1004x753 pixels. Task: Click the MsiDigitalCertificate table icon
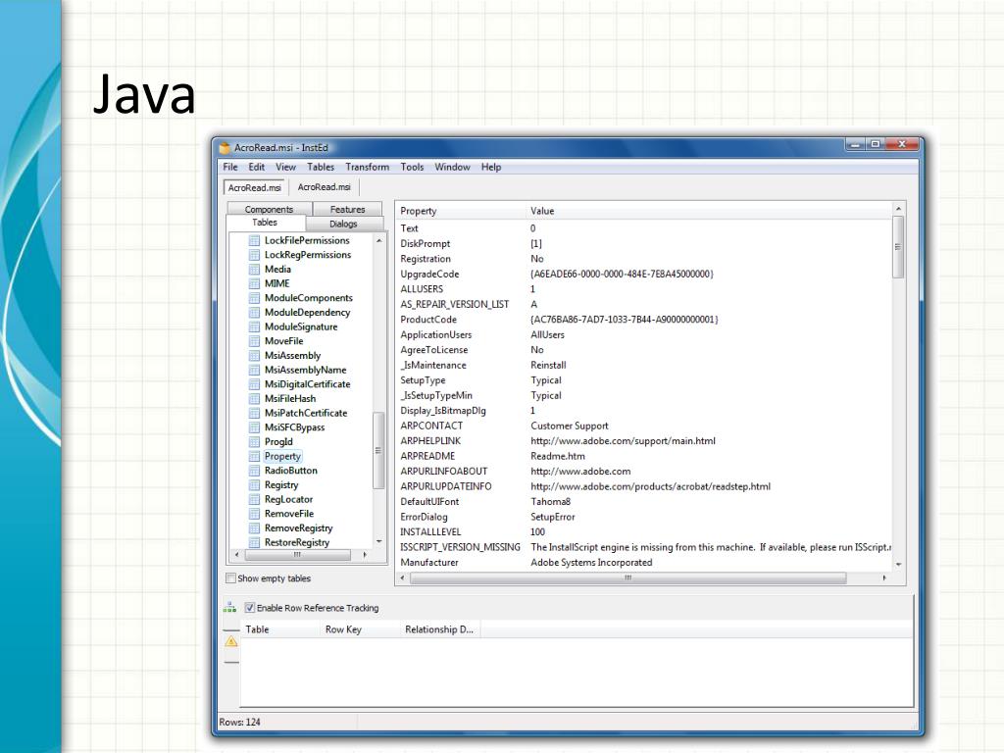tap(254, 384)
